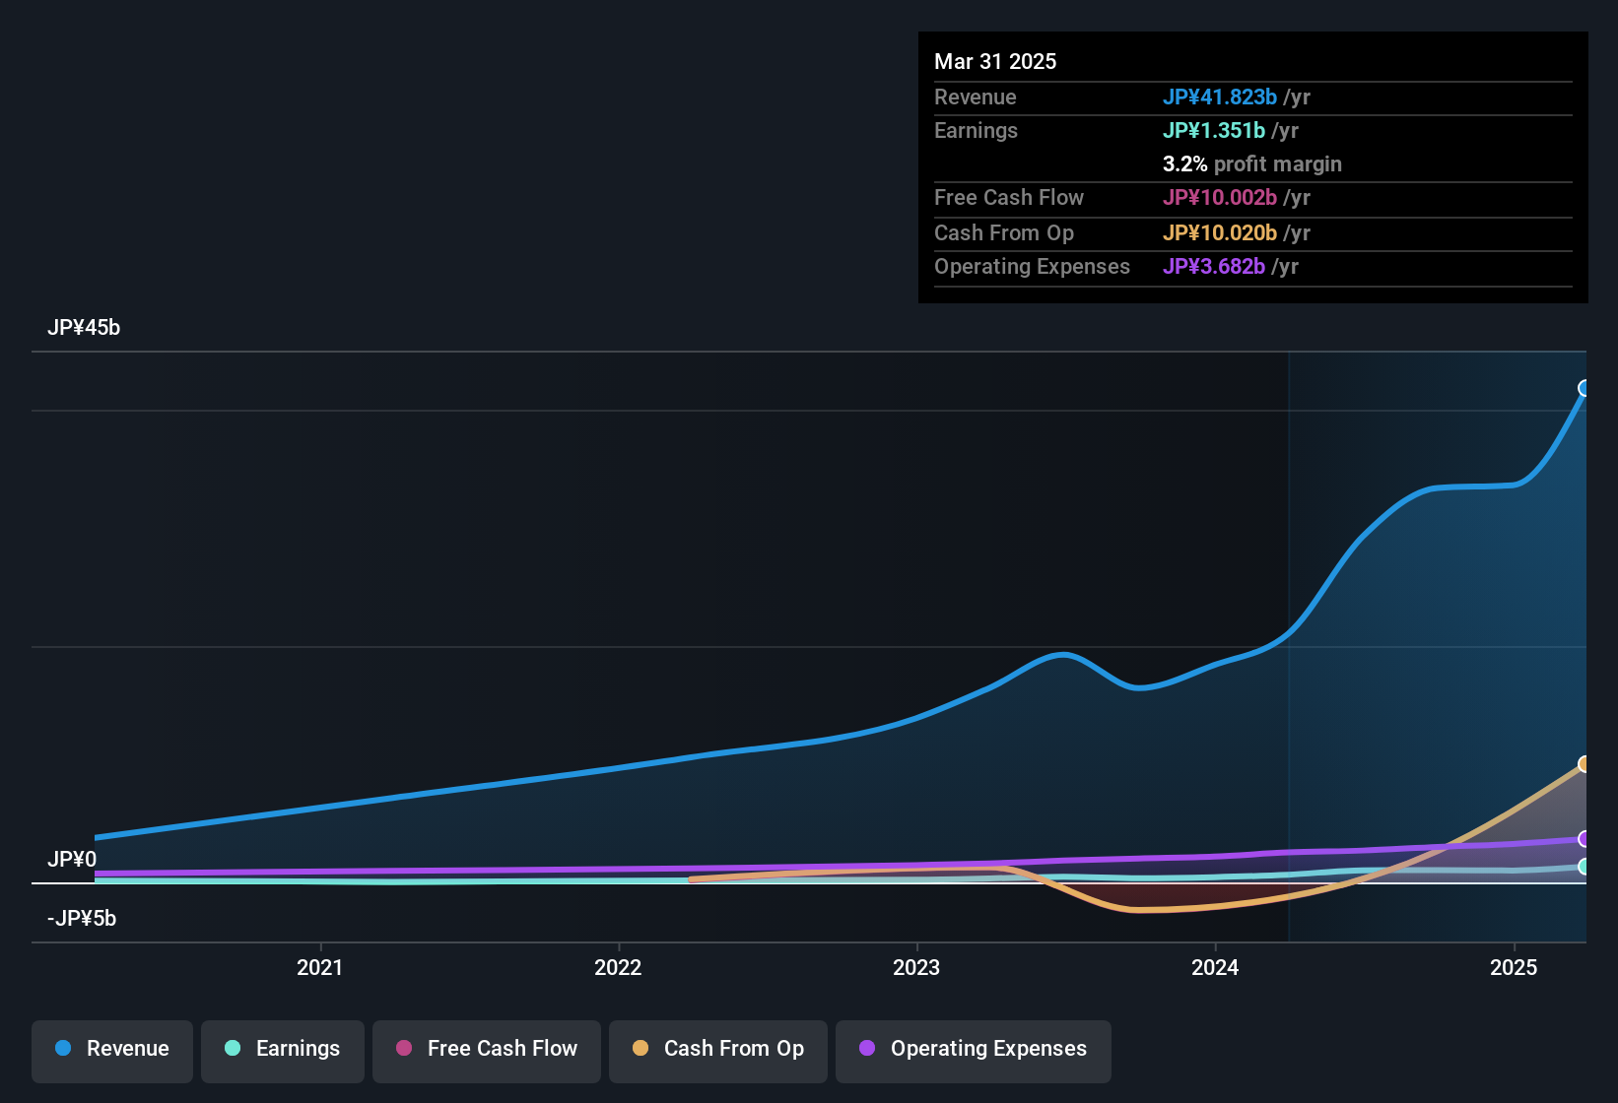Click the 2025 x-axis label
Image resolution: width=1618 pixels, height=1103 pixels.
click(x=1514, y=968)
